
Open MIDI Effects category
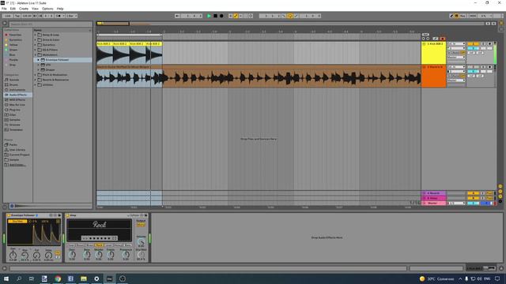(17, 100)
